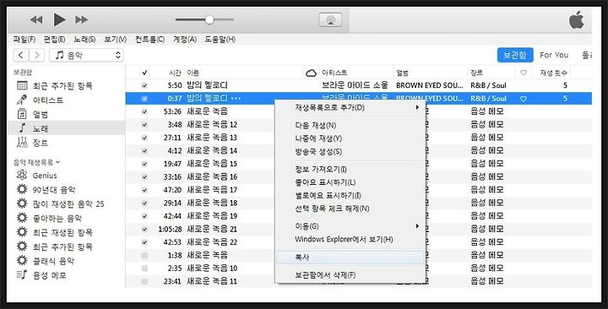Open the 많이 재생한 음악 25 playlist
Screen dimensions: 608x309
(x=68, y=204)
